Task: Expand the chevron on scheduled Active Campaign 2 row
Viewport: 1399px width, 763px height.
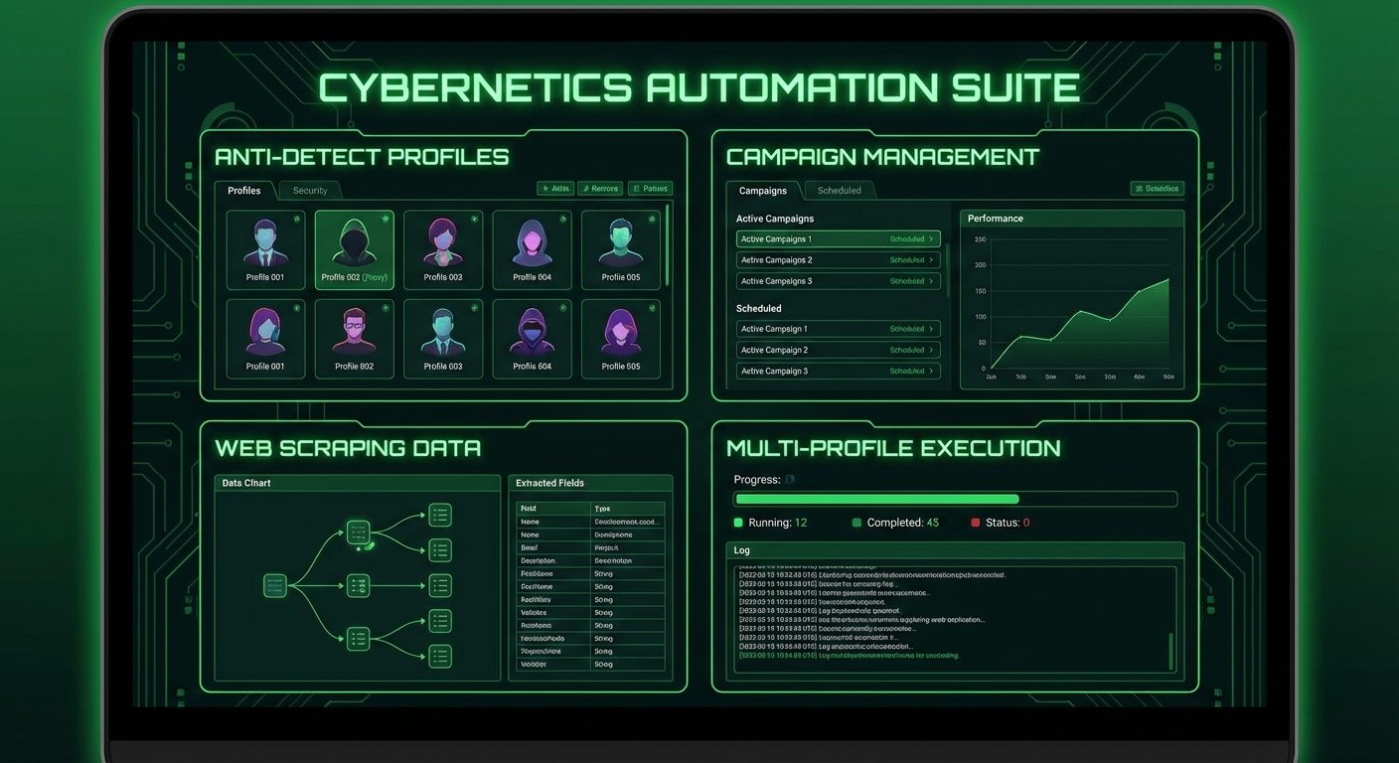Action: 931,350
